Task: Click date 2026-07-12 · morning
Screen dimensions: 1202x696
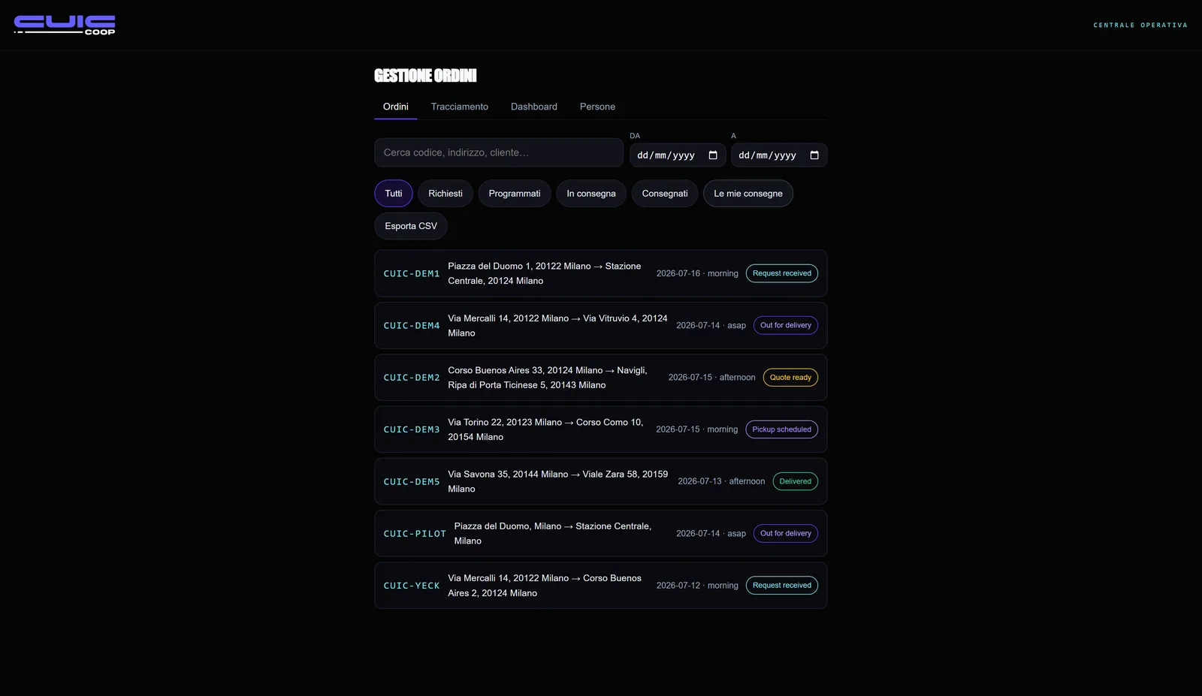Action: pyautogui.click(x=697, y=586)
